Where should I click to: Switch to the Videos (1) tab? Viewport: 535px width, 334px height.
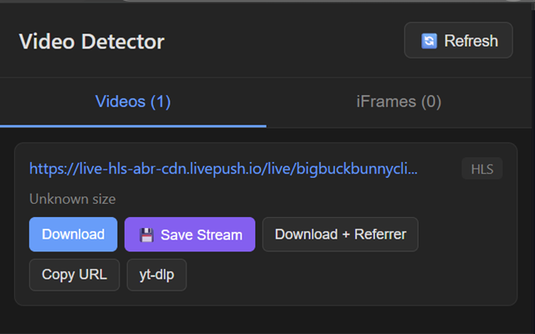(x=133, y=102)
